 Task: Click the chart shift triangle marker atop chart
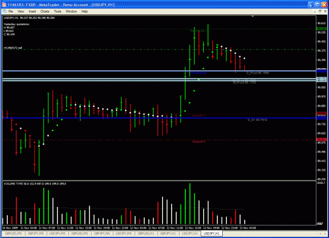[253, 16]
